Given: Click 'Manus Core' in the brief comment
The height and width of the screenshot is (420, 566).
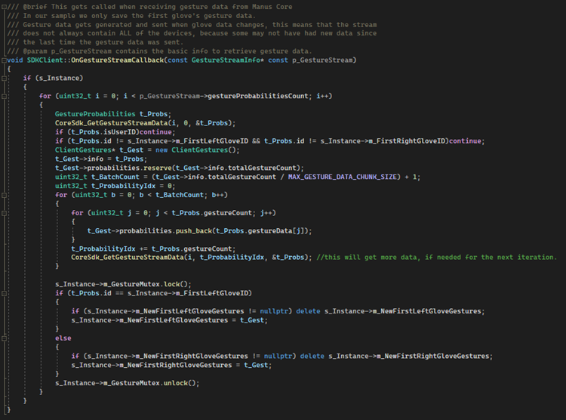Looking at the screenshot, I should click(x=272, y=7).
